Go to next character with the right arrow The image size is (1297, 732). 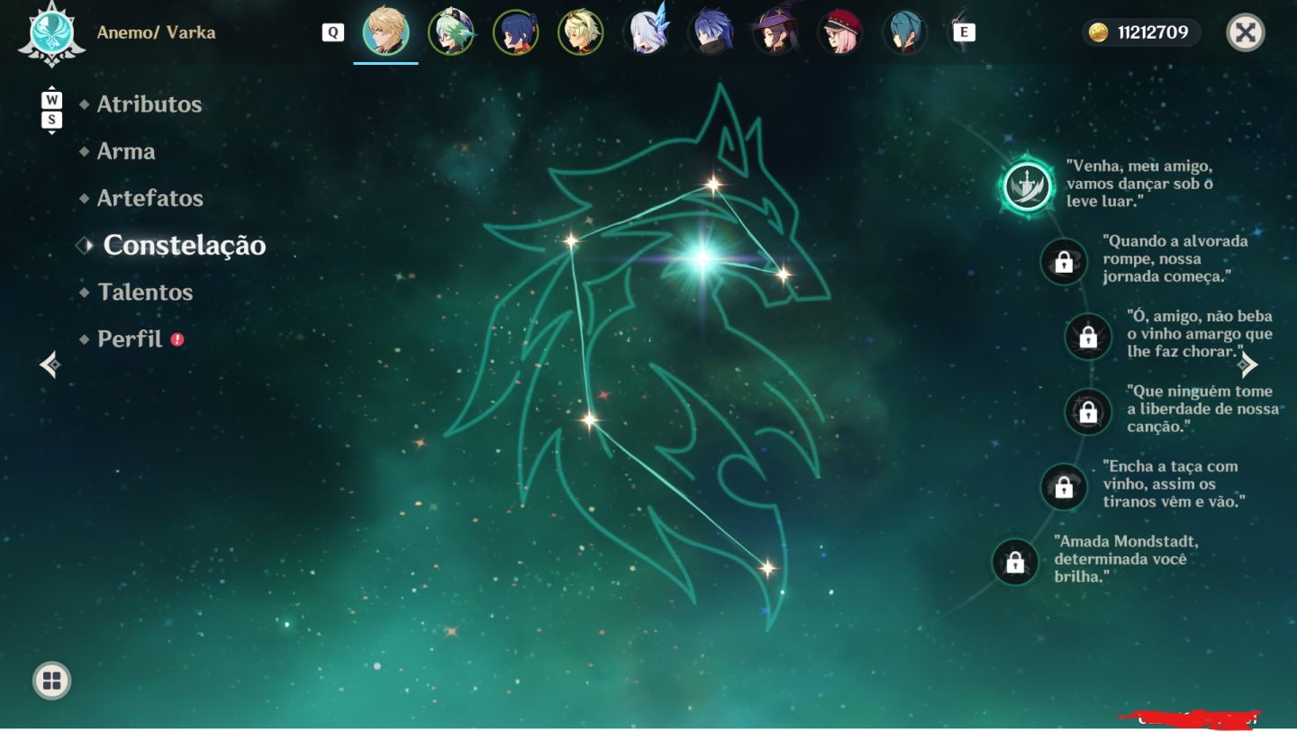pos(1247,364)
